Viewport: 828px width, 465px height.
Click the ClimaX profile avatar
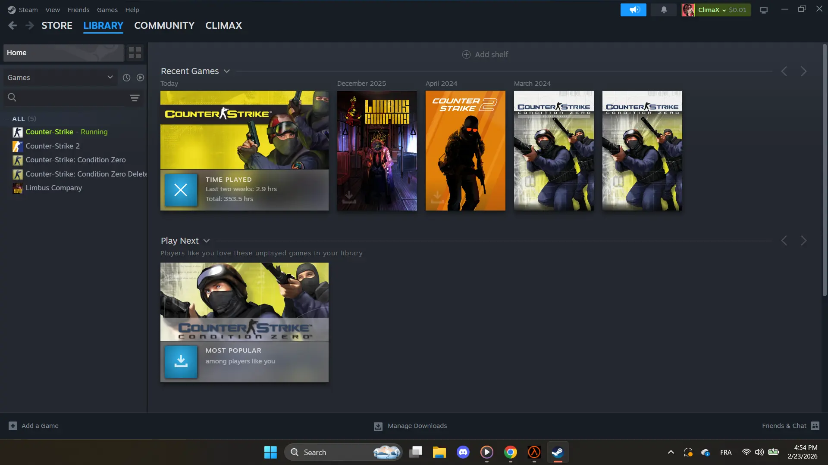coord(688,10)
